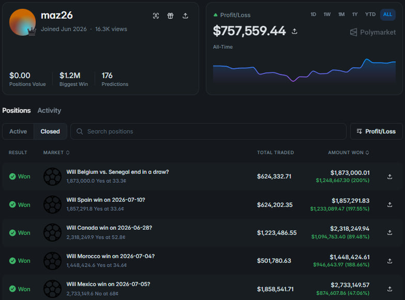Click the $946,643.97 (188.66%) profit
405x300 pixels.
coord(341,265)
